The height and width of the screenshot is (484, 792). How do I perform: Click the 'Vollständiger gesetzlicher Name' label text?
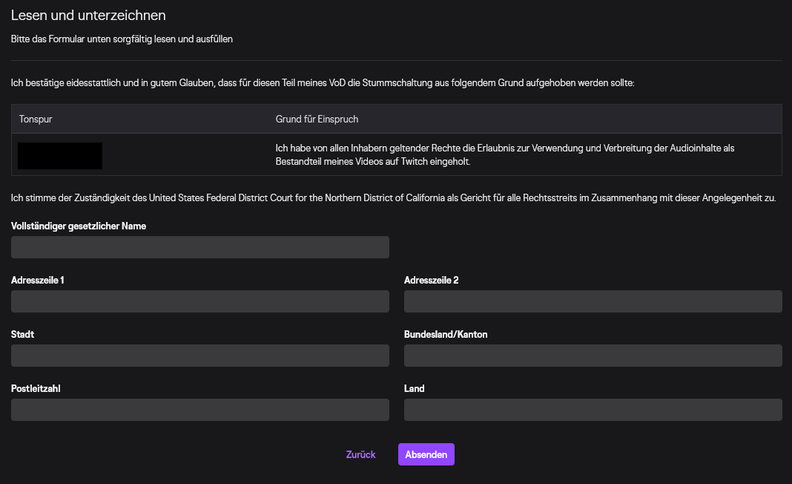pos(79,226)
